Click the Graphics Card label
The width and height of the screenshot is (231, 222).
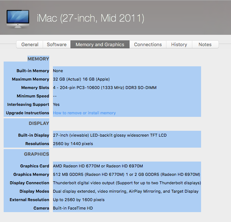(35, 166)
